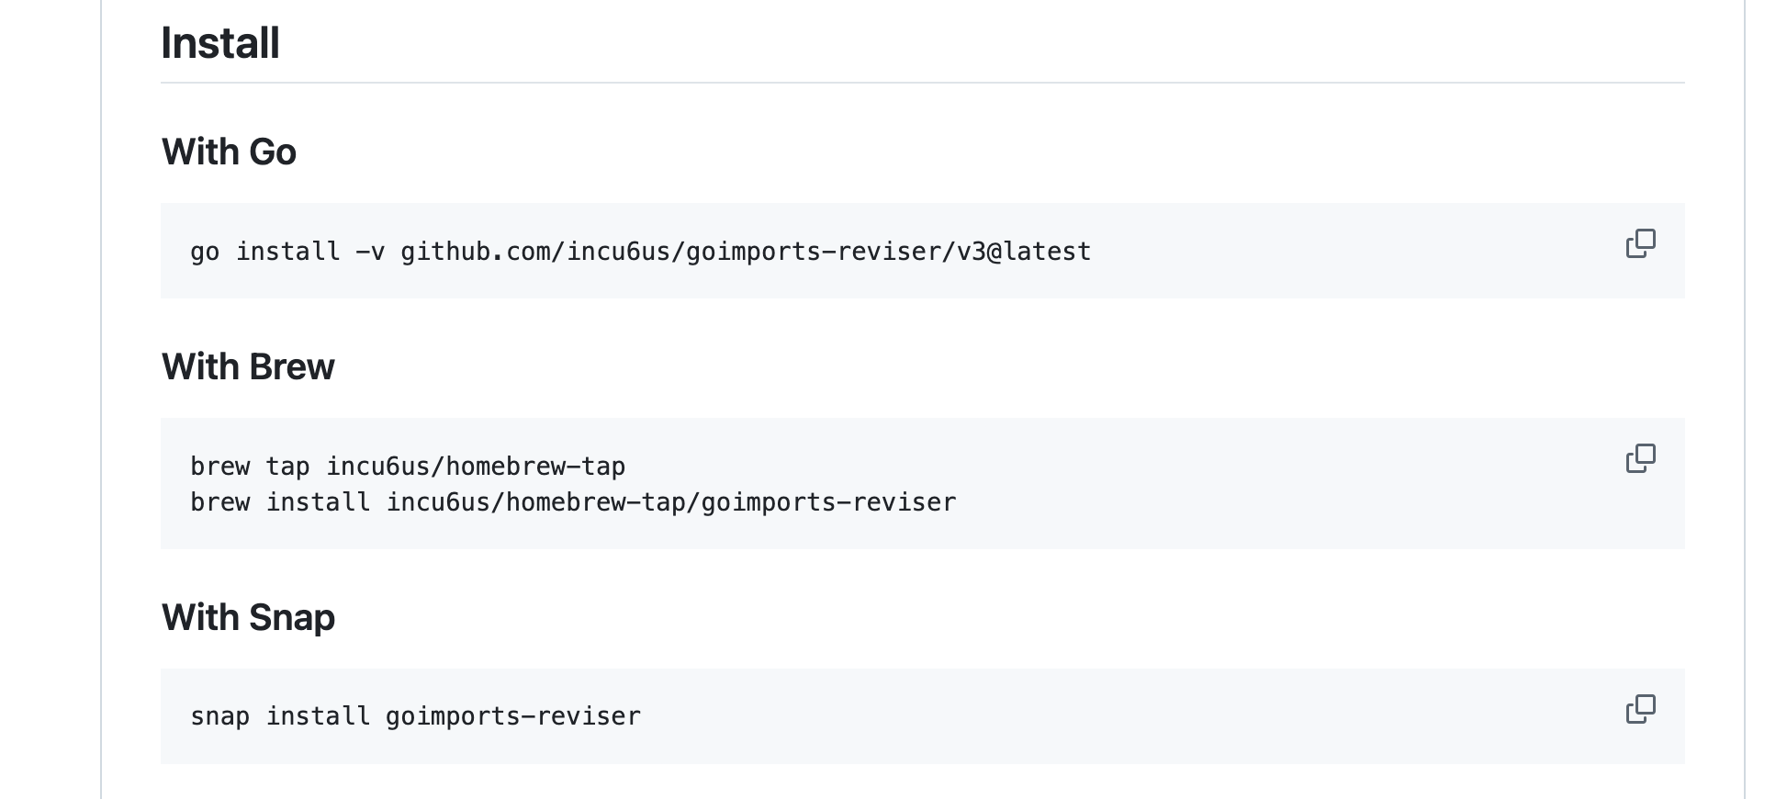Copy the brew commands block

(1640, 459)
